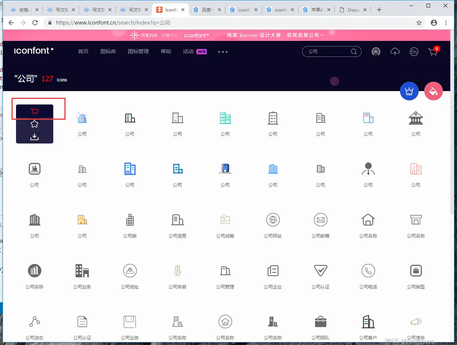The height and width of the screenshot is (345, 457).
Task: Select the 公司邮箱 envelope icon
Action: coord(320,220)
